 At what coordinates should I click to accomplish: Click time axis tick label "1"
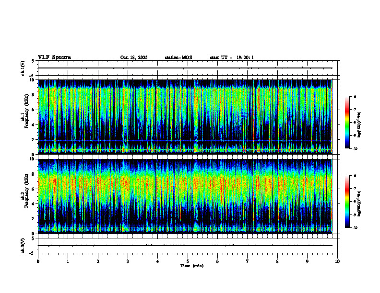68,261
